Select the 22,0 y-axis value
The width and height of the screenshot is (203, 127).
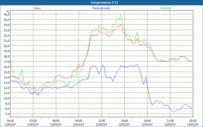click(6, 35)
